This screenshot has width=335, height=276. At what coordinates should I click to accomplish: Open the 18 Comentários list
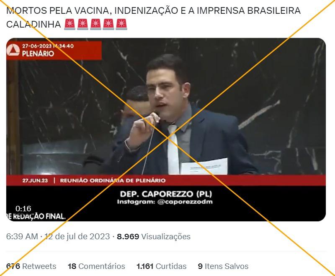(96, 266)
